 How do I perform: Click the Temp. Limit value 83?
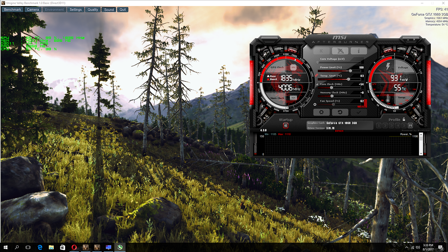point(362,76)
